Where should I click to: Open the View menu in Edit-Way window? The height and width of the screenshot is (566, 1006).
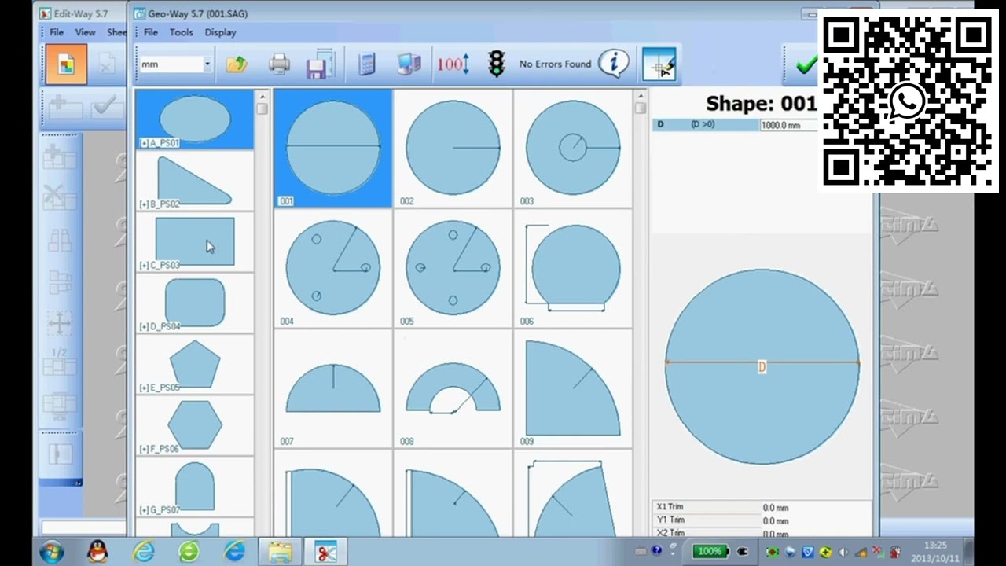(85, 32)
